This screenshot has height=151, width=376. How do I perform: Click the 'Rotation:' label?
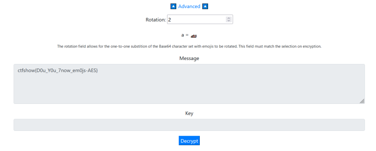[156, 20]
